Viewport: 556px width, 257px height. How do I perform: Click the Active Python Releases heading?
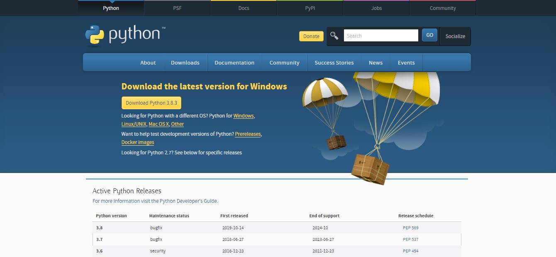pos(127,191)
